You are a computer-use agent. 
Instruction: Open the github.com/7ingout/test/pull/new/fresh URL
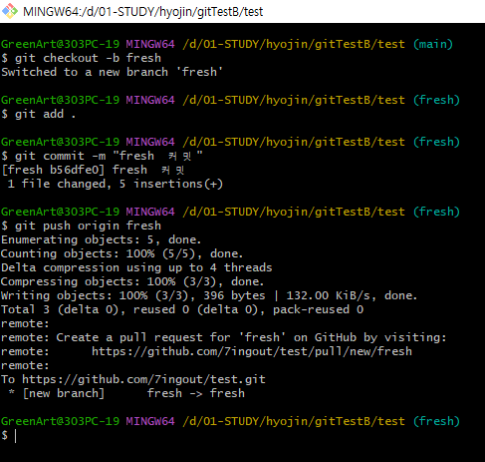point(252,351)
